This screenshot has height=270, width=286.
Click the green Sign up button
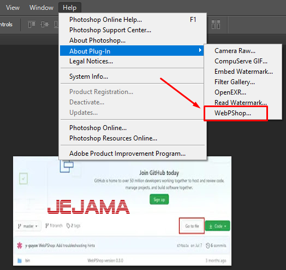click(x=159, y=199)
